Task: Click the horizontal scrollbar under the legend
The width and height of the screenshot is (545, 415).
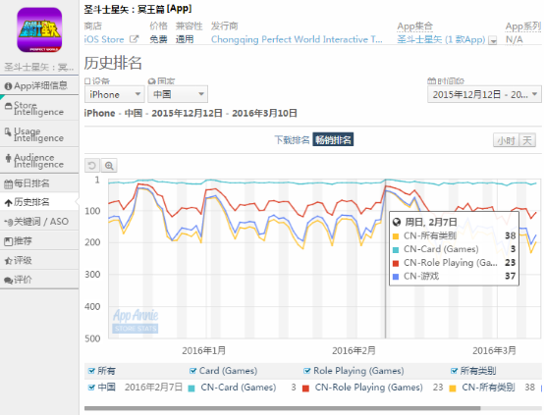Action: [x=282, y=408]
